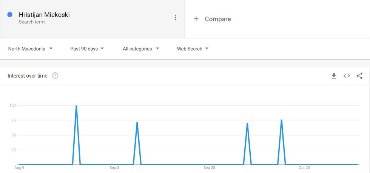Open the embed code dialog for the chart
This screenshot has width=370, height=173.
347,76
